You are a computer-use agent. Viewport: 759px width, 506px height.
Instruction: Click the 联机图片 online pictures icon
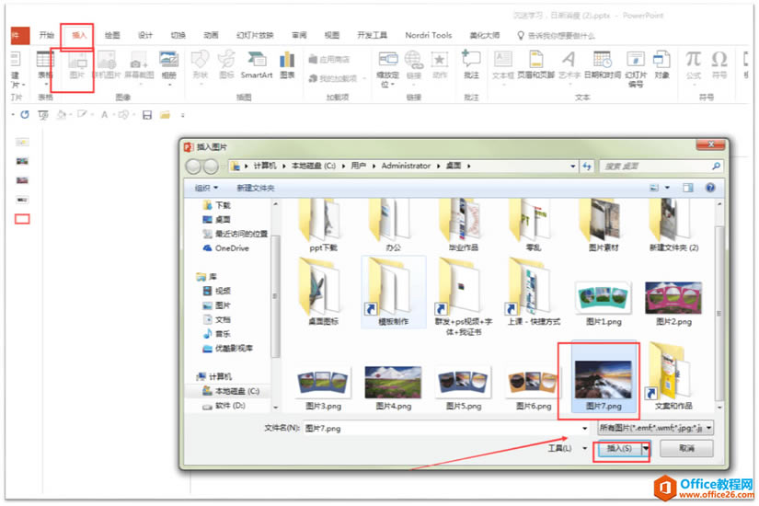coord(107,65)
